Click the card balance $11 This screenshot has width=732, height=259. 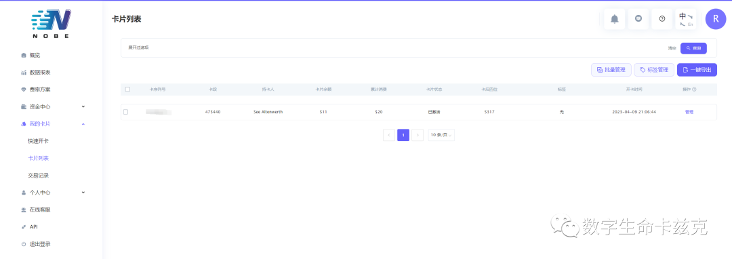coord(323,112)
